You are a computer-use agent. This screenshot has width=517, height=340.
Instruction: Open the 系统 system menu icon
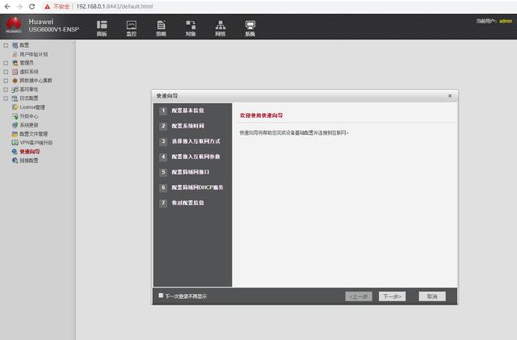click(250, 27)
